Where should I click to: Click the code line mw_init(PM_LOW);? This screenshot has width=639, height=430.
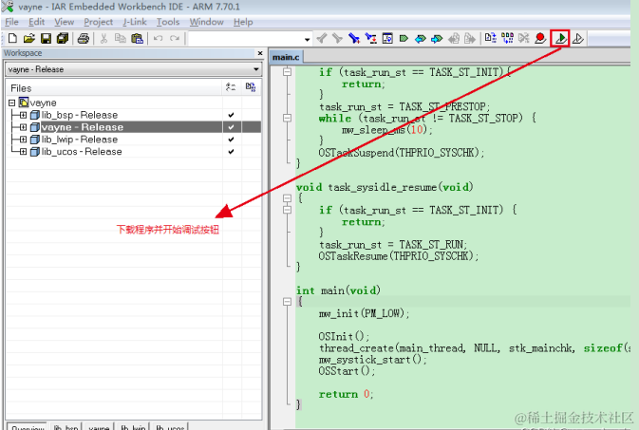pos(364,313)
